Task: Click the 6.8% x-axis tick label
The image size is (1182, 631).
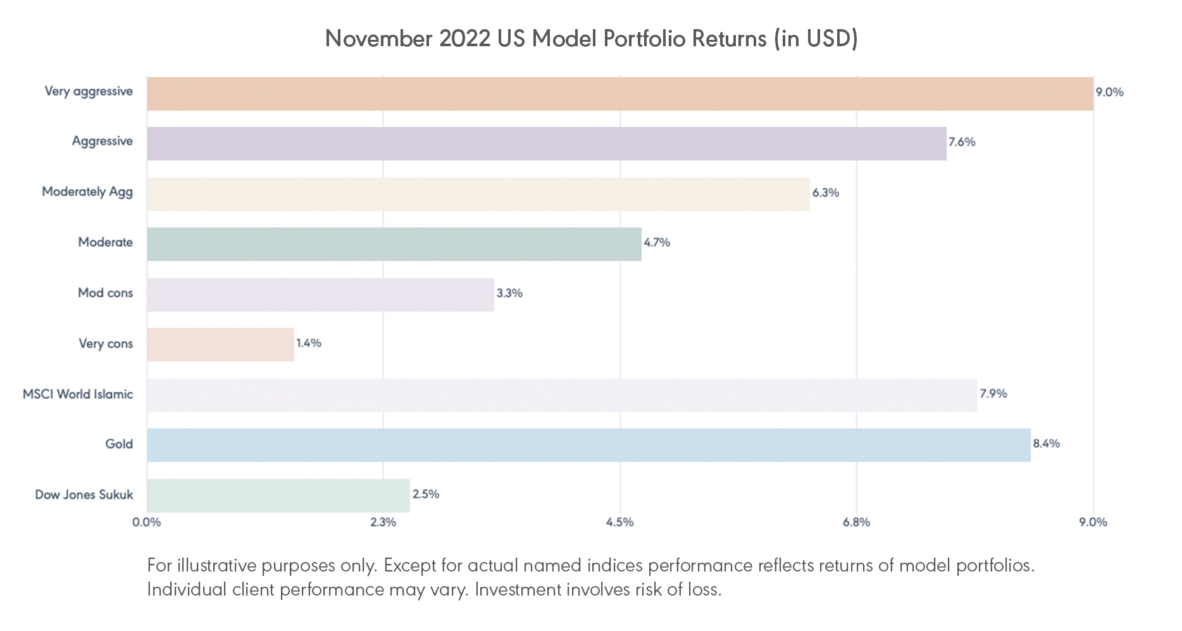Action: 856,522
